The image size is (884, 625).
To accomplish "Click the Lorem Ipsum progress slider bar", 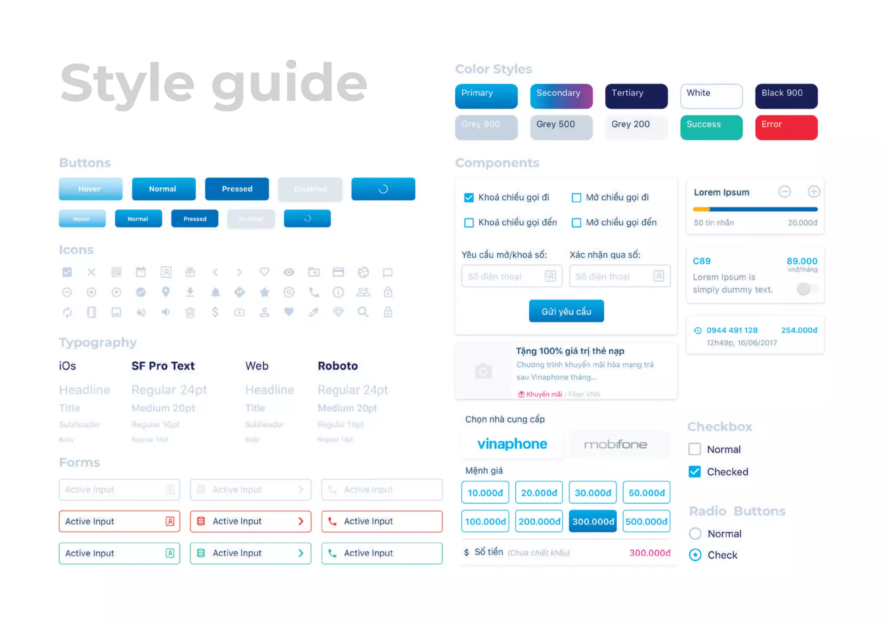I will tap(755, 209).
